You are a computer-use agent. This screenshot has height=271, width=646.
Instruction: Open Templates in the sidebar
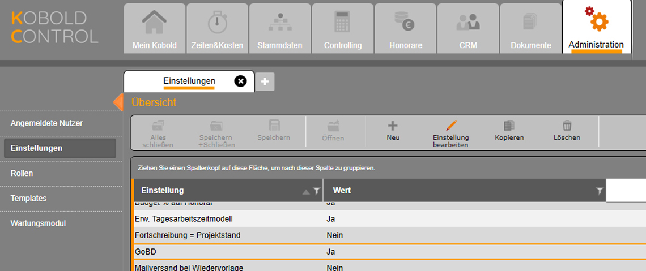28,198
